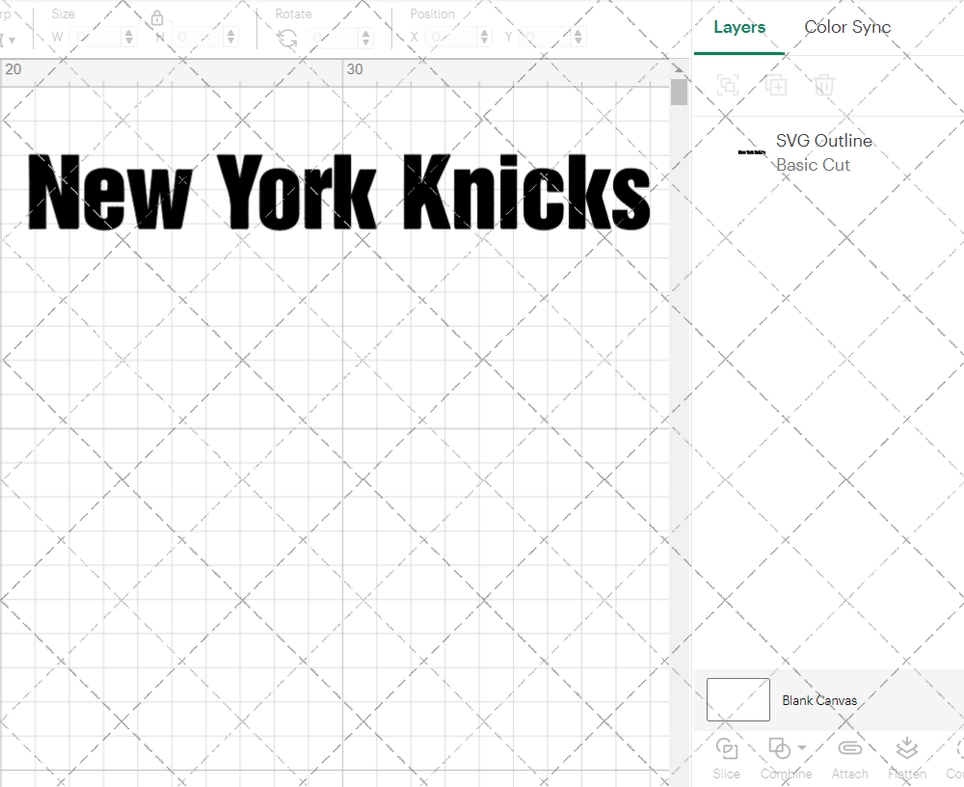This screenshot has width=964, height=787.
Task: Duplicate the layer via the duplicate icon
Action: (x=776, y=85)
